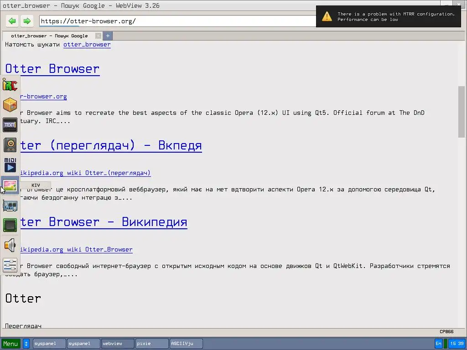Open the network card dock icon

point(10,206)
